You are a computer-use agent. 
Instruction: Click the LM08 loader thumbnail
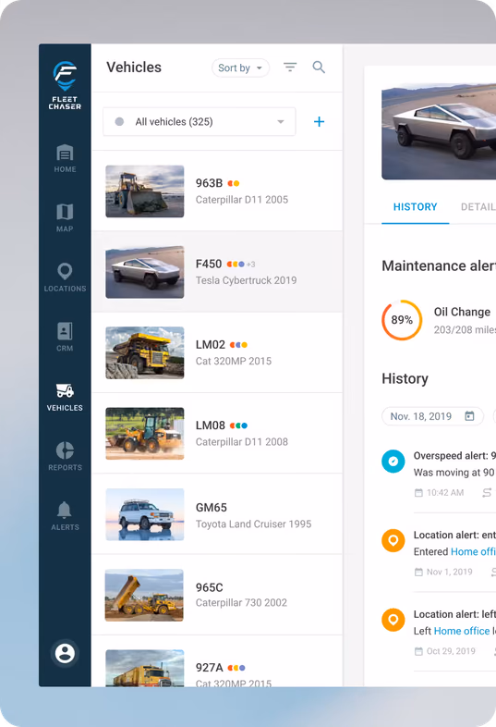pyautogui.click(x=144, y=433)
